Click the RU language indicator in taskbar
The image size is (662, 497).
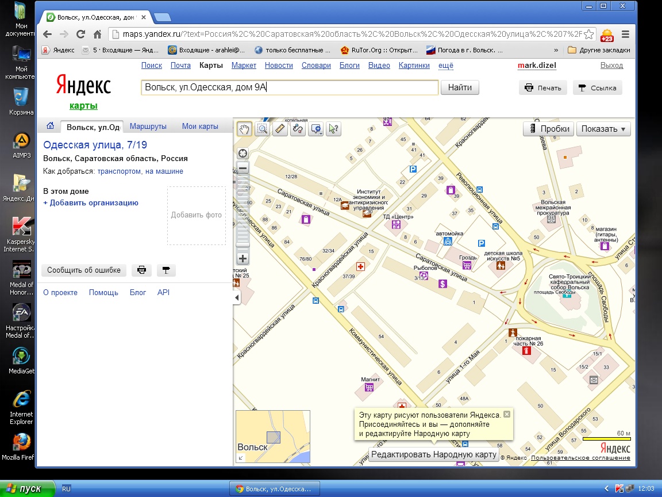66,488
